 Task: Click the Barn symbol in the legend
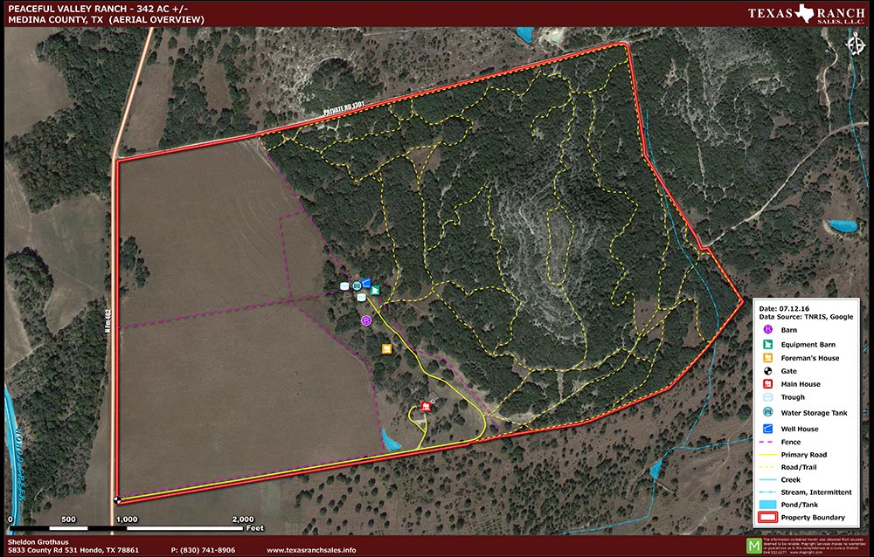point(767,329)
